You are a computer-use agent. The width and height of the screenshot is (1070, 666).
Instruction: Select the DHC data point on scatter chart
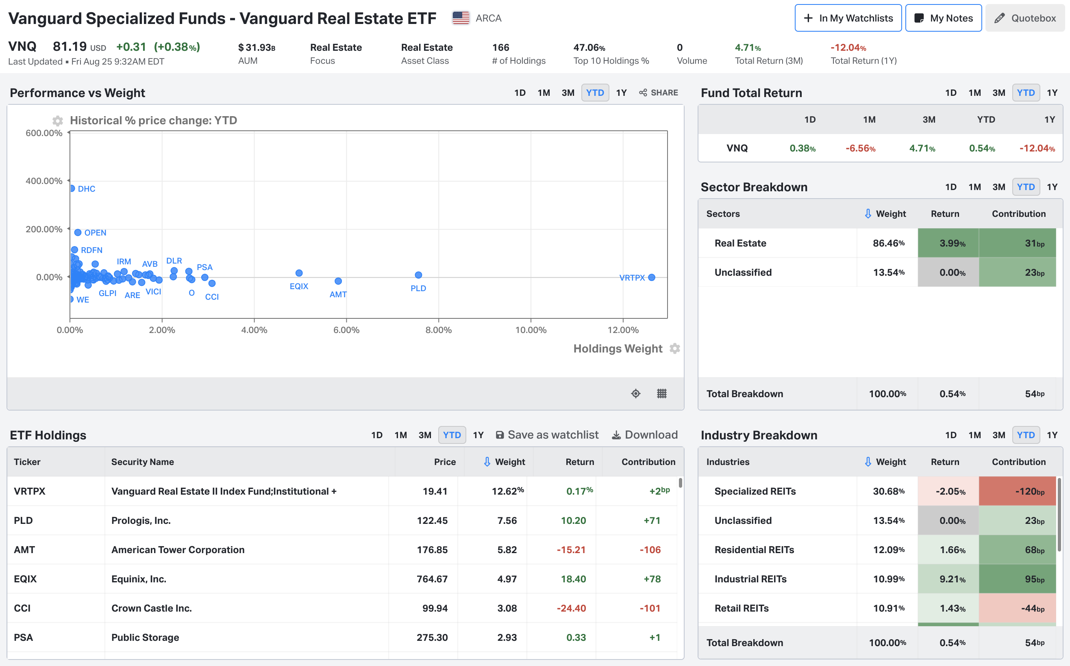72,188
